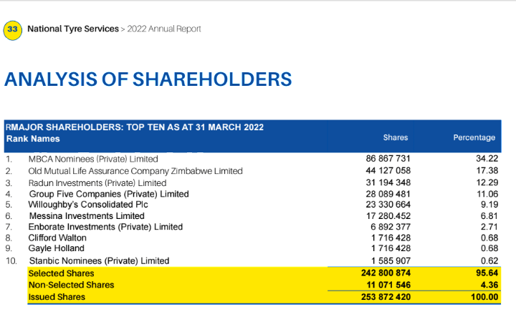Click Radun Investments (Private) Limited name
The image size is (516, 322).
click(x=97, y=183)
